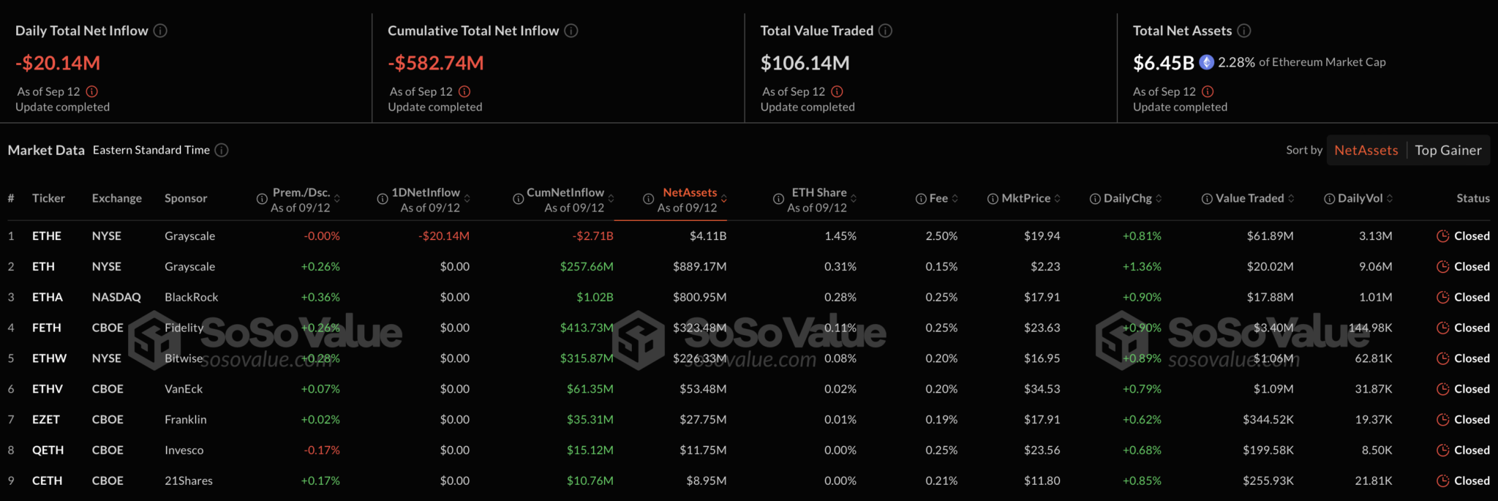Click info icon for CumNetInflow column
Screen dimensions: 1498x501
pyautogui.click(x=518, y=199)
